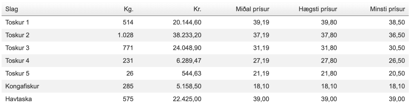
Task: Click the Miðal prísur column header
Action: click(x=253, y=10)
